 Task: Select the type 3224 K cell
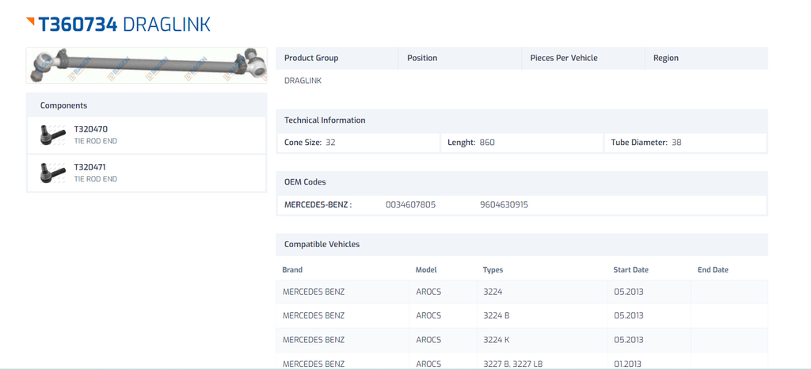coord(542,340)
